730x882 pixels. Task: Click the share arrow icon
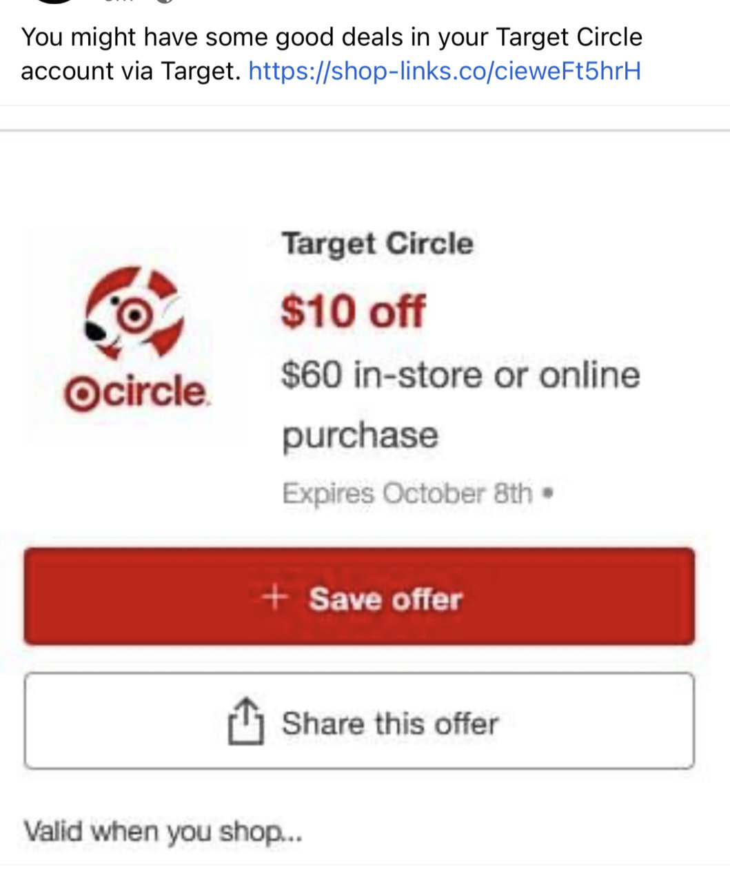point(245,721)
